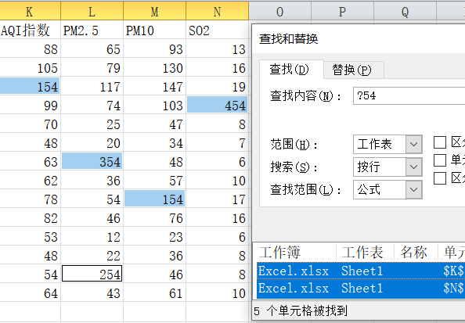Image resolution: width=465 pixels, height=323 pixels.
Task: Select column L header
Action: pyautogui.click(x=92, y=11)
